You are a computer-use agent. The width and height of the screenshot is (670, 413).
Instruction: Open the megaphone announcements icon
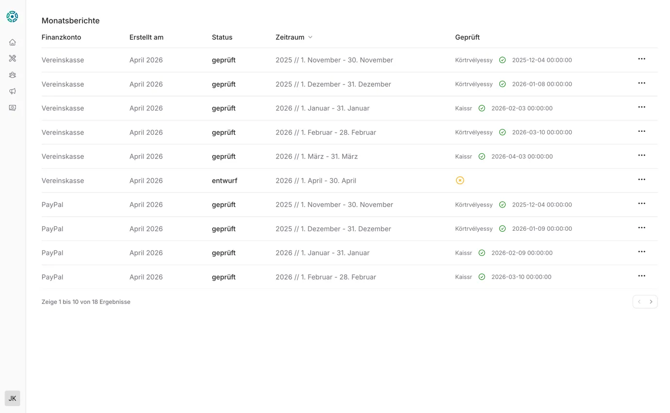click(x=13, y=91)
